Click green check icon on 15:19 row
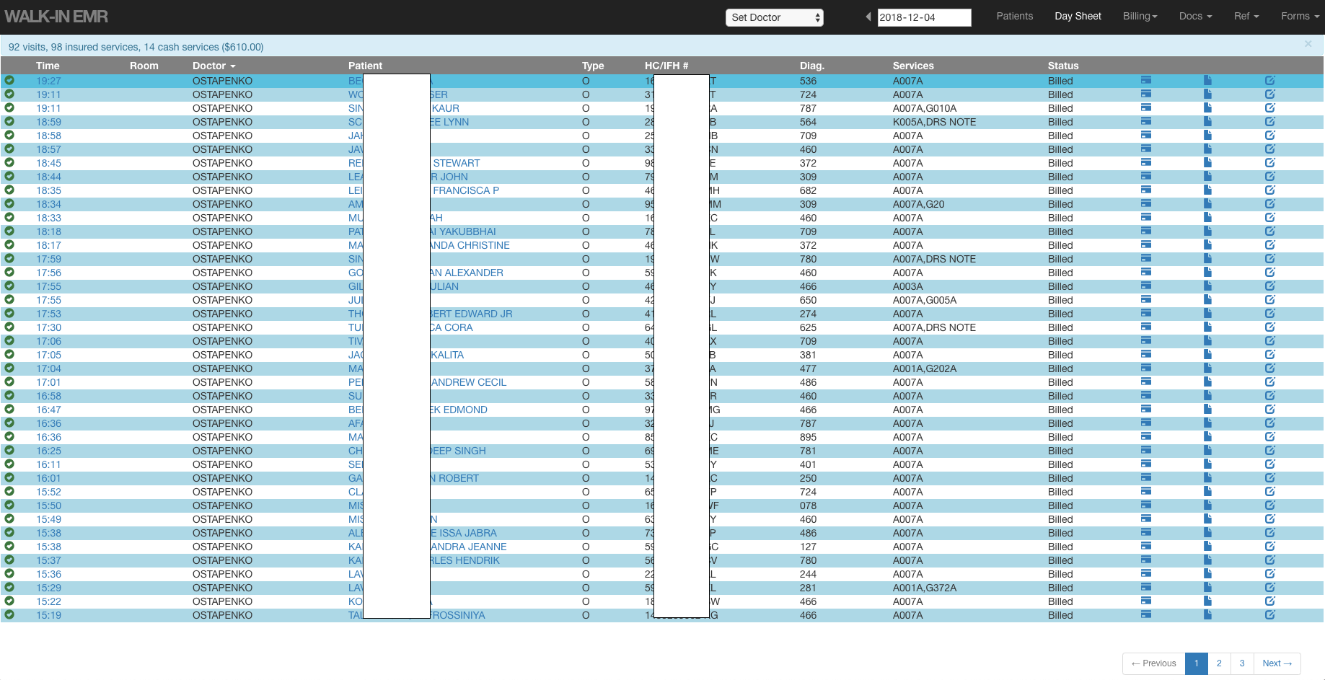1325x680 pixels. 9,614
